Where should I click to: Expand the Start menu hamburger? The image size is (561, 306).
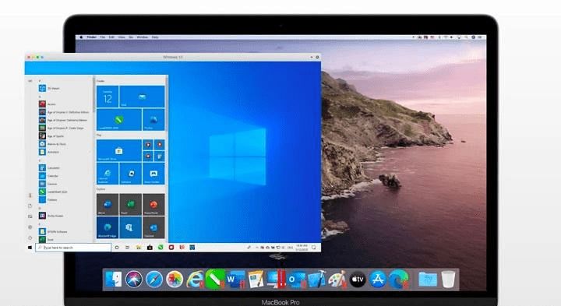pos(30,81)
